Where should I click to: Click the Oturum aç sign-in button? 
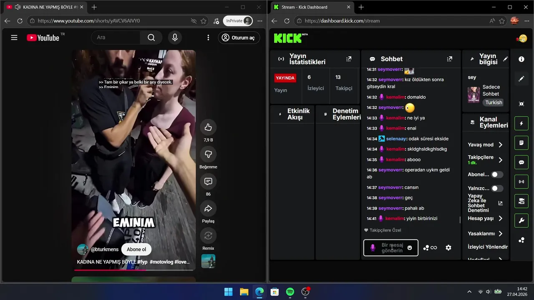[x=239, y=37]
